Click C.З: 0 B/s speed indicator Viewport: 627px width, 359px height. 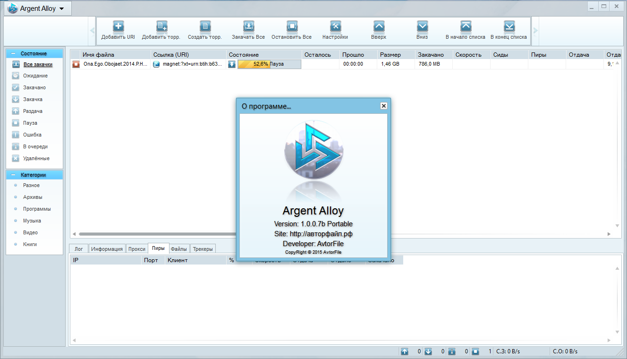[508, 351]
